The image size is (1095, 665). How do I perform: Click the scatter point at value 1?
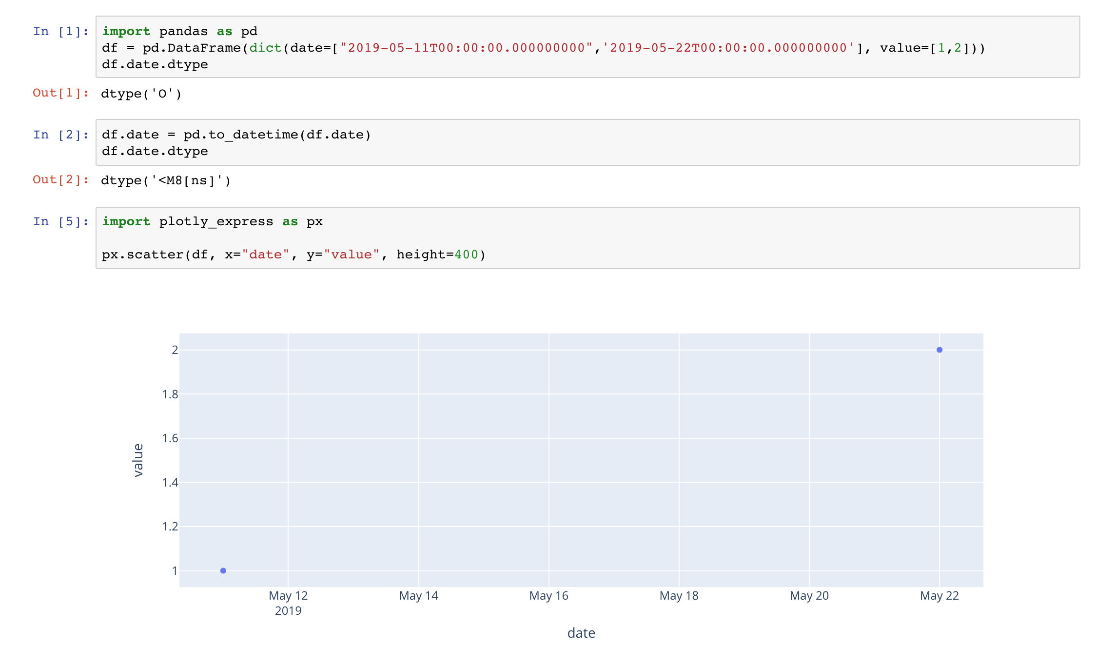click(223, 570)
